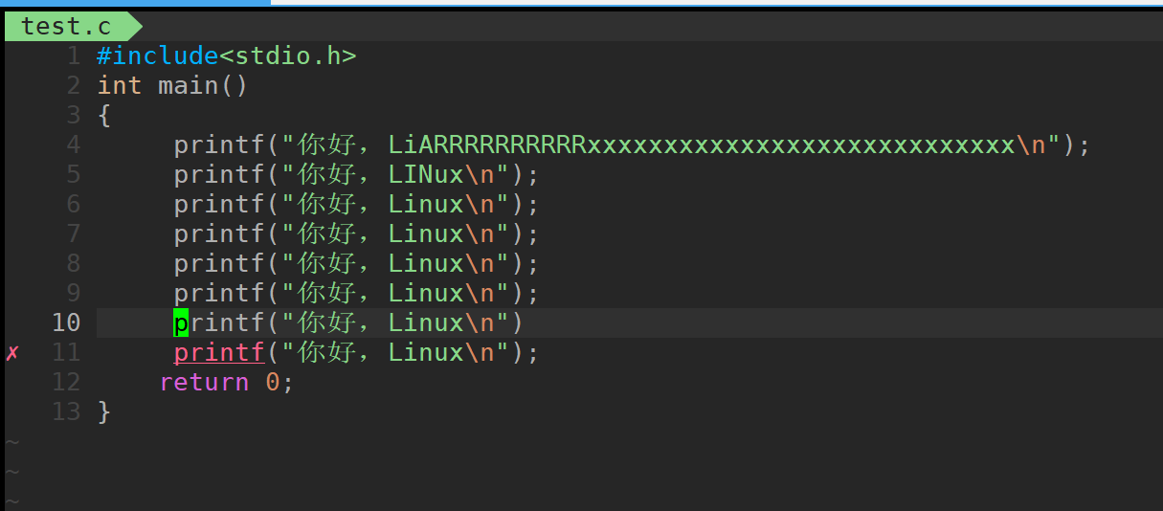
Task: Click printf on line 6
Action: 219,204
